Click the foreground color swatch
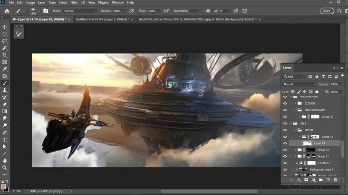The height and width of the screenshot is (195, 348). (3, 187)
